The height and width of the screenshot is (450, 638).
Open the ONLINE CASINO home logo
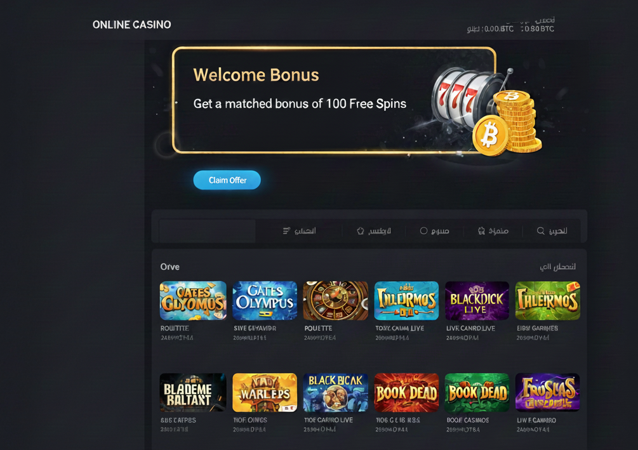[132, 25]
